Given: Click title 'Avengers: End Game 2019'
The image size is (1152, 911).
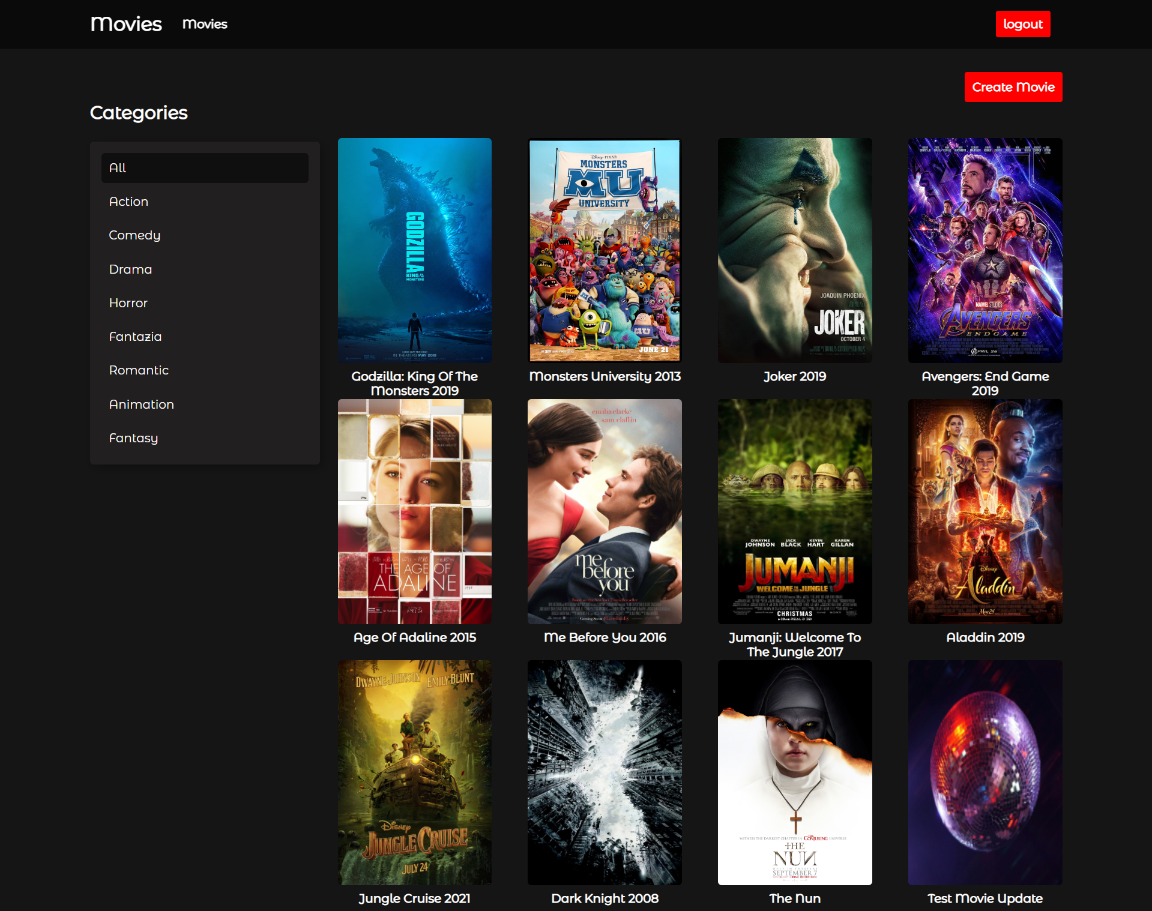Looking at the screenshot, I should [x=985, y=383].
